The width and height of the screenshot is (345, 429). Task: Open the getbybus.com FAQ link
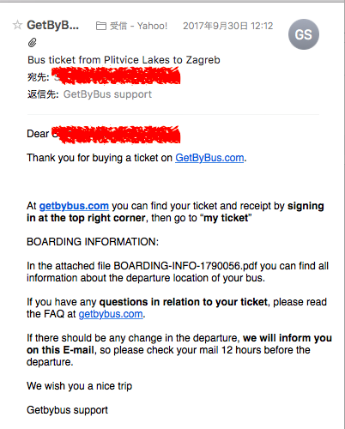[x=111, y=314]
